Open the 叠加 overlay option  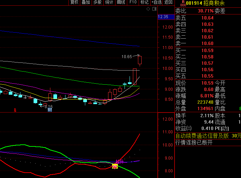[x=86, y=2]
